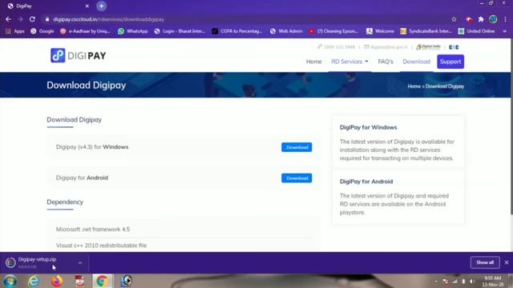Click the CSC logo in the header
This screenshot has width=513, height=288.
pyautogui.click(x=454, y=47)
